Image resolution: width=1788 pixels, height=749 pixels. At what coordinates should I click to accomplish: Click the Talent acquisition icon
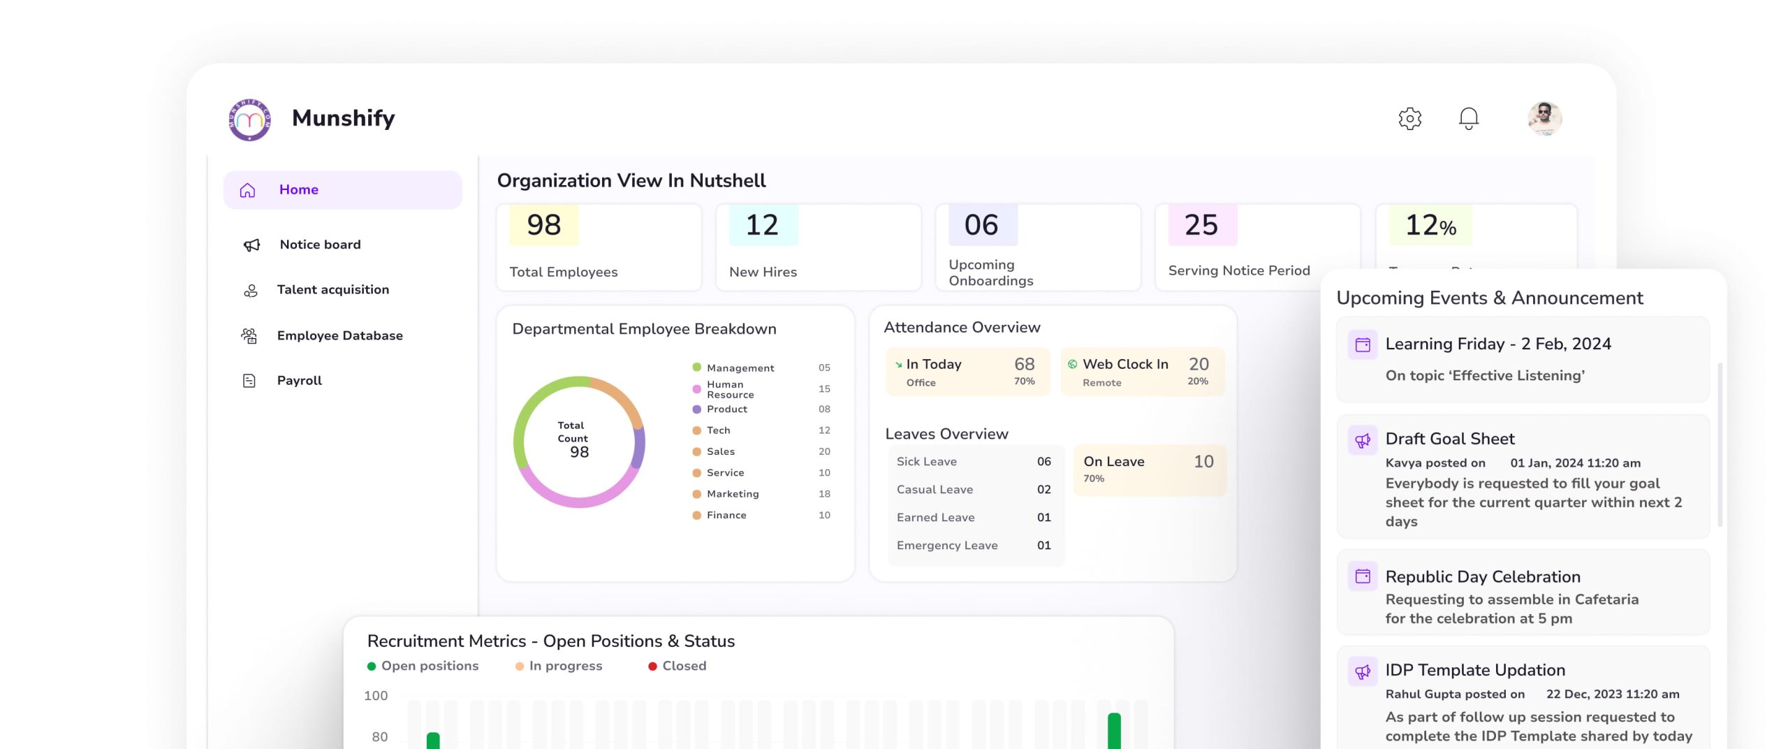[250, 290]
